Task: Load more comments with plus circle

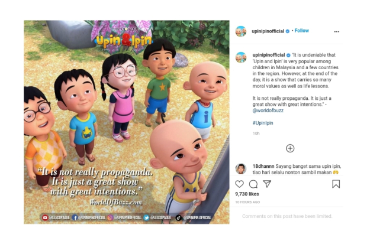Action: (x=290, y=148)
